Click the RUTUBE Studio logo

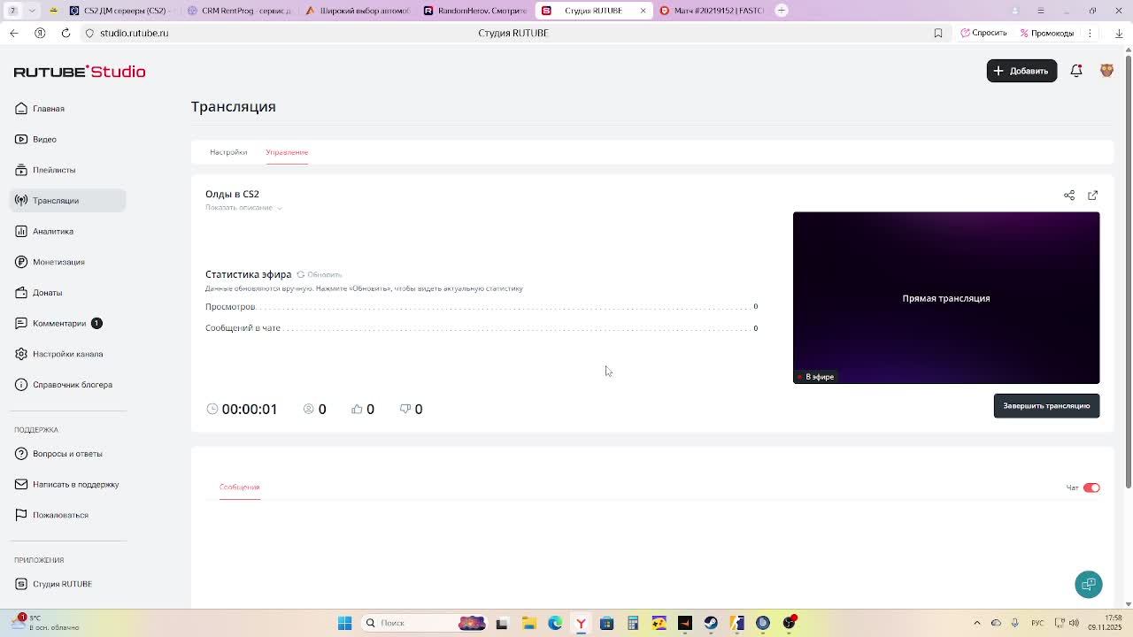(80, 72)
